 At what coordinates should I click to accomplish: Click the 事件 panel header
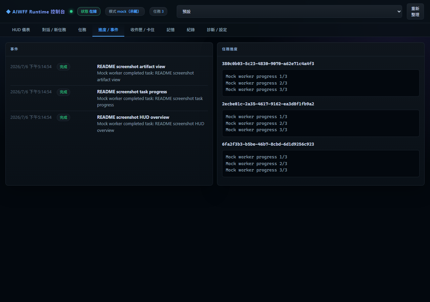(x=109, y=49)
